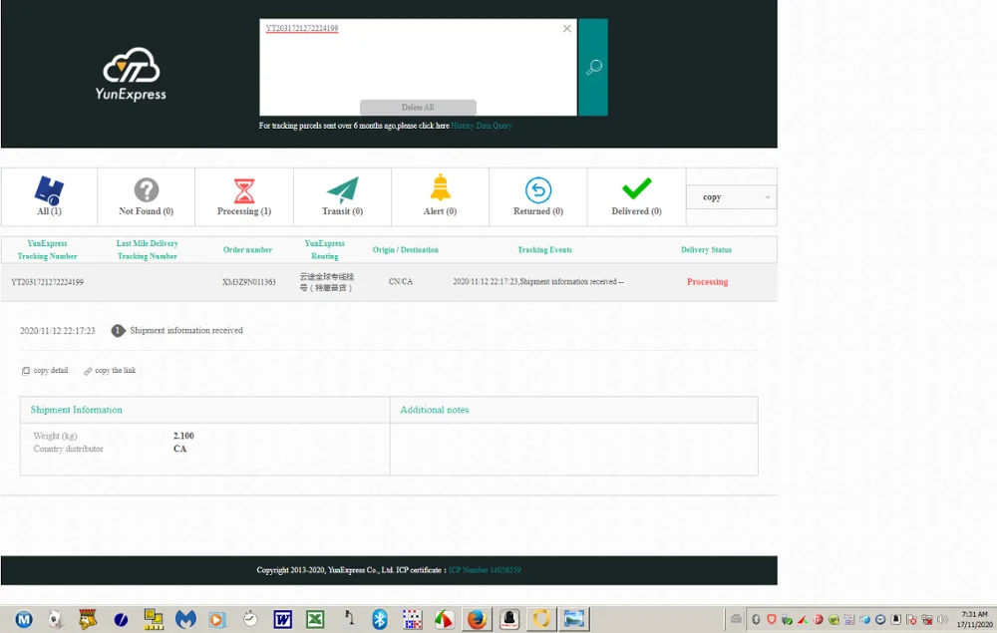Viewport: 997px width, 633px height.
Task: Click the YunExpress logo
Action: click(131, 74)
